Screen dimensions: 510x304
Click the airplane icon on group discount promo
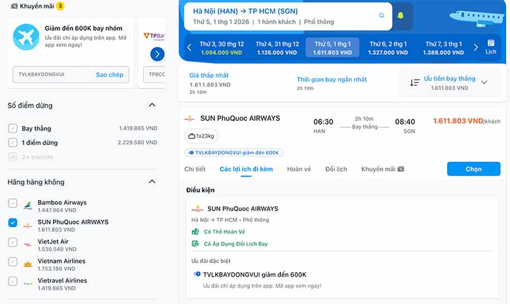26,37
